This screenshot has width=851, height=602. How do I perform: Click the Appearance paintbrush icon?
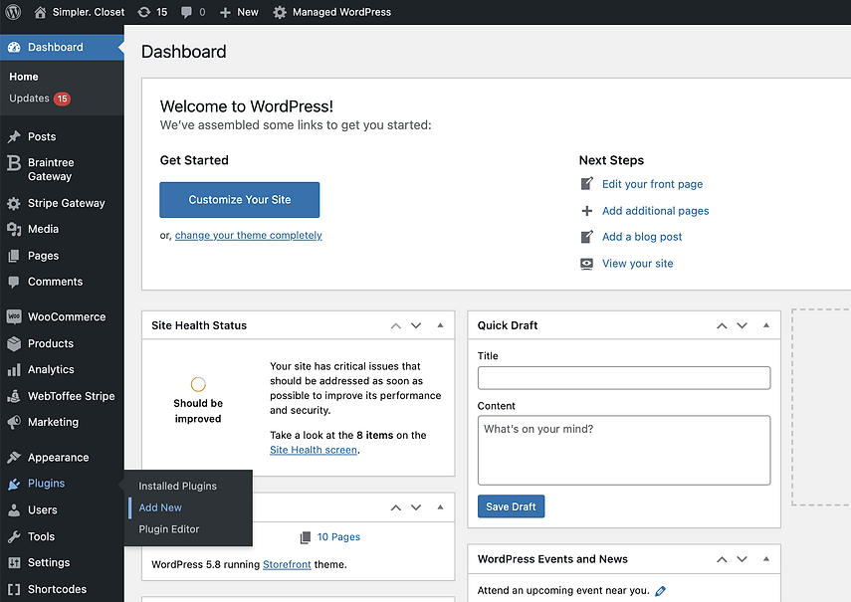click(14, 457)
